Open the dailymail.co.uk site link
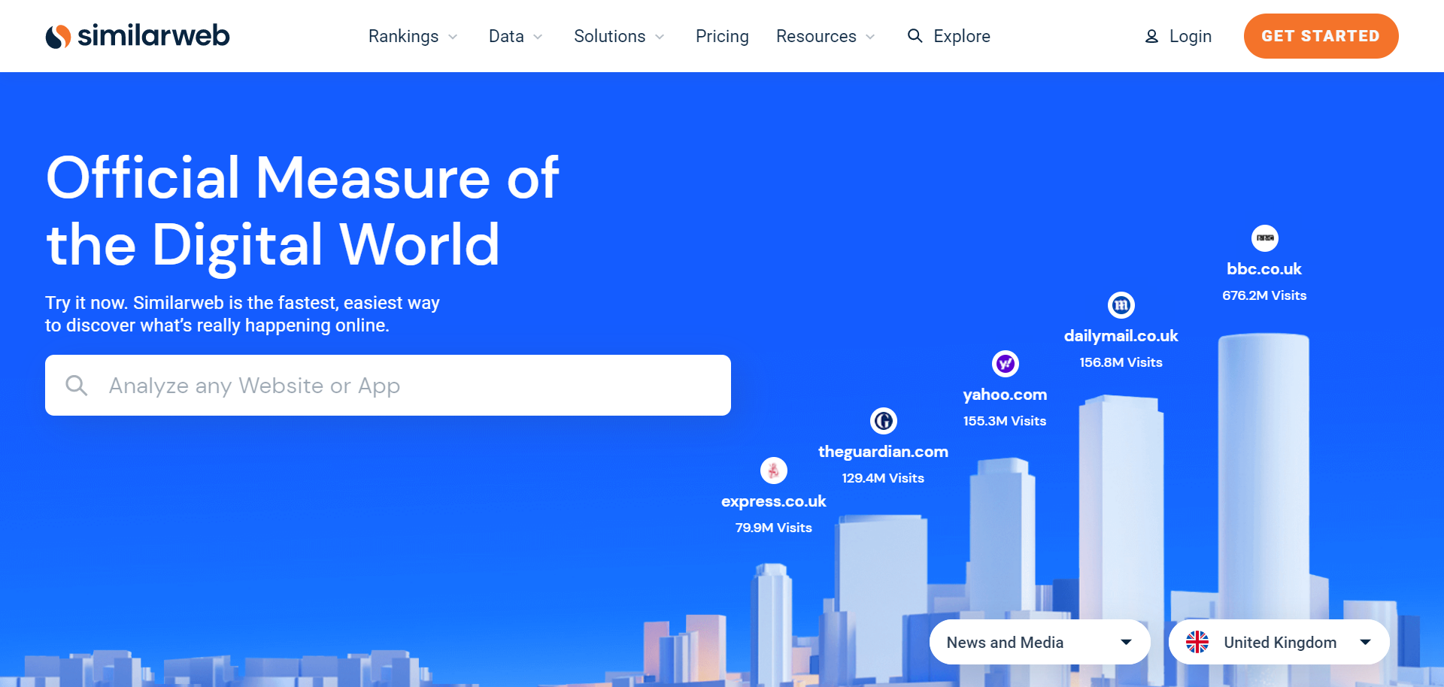This screenshot has height=687, width=1444. [x=1121, y=336]
